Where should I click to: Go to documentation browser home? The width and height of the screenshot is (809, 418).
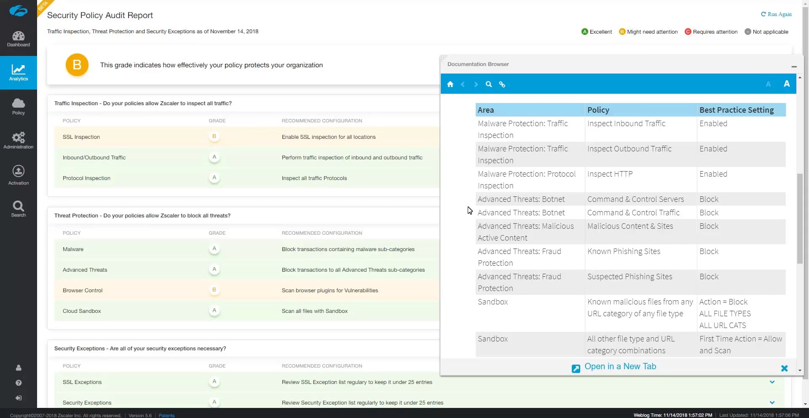pyautogui.click(x=450, y=84)
